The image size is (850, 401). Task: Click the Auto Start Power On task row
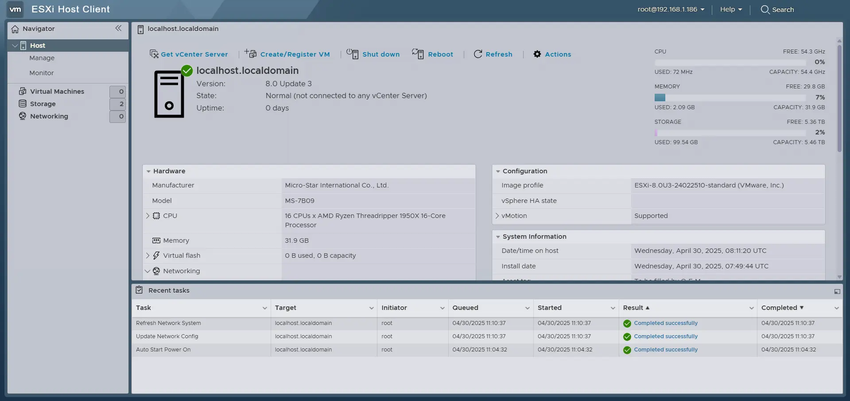click(487, 350)
